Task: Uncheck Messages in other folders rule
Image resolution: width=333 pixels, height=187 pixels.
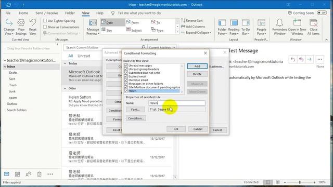Action: (126, 84)
